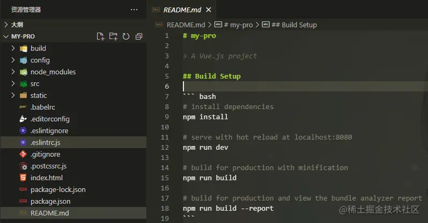The height and width of the screenshot is (223, 428).
Task: Click line number 12 in the gutter
Action: click(165, 147)
